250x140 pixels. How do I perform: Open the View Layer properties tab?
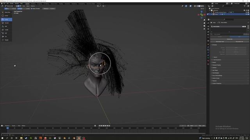pos(208,32)
